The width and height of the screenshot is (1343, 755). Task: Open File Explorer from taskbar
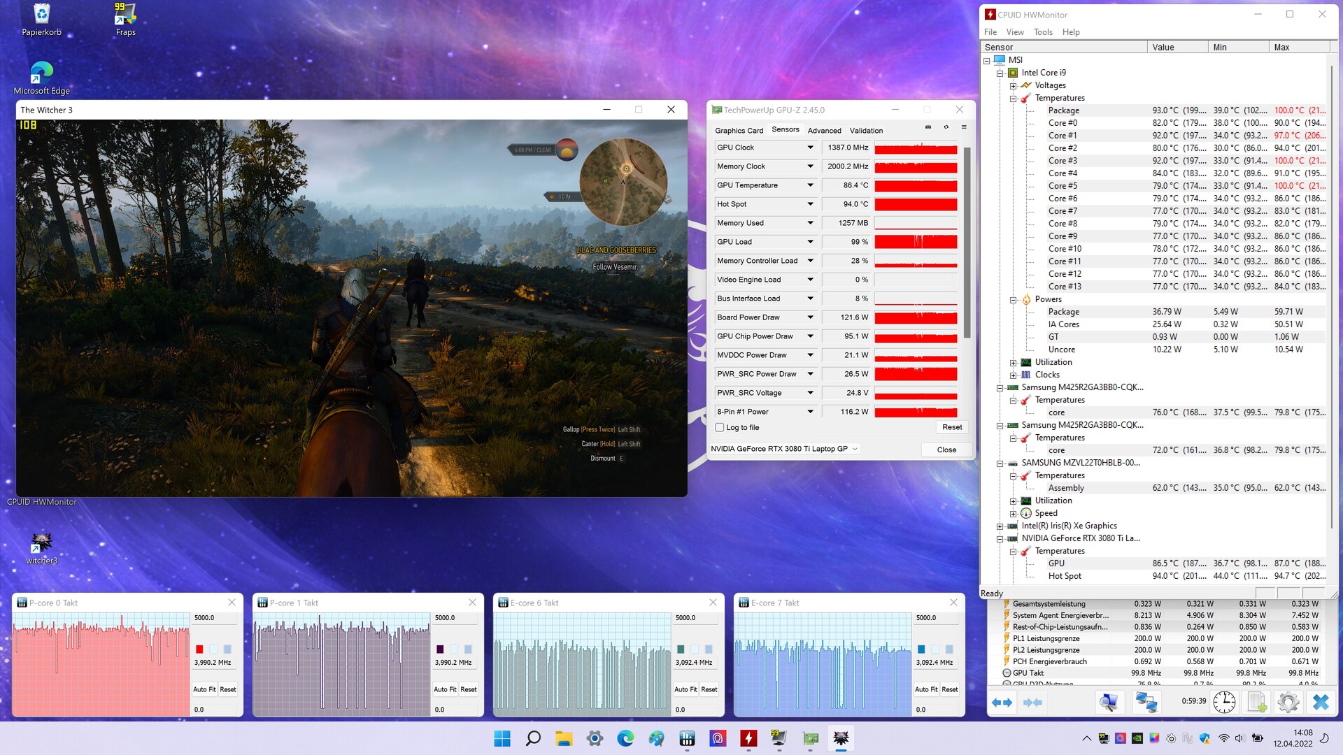click(x=564, y=738)
